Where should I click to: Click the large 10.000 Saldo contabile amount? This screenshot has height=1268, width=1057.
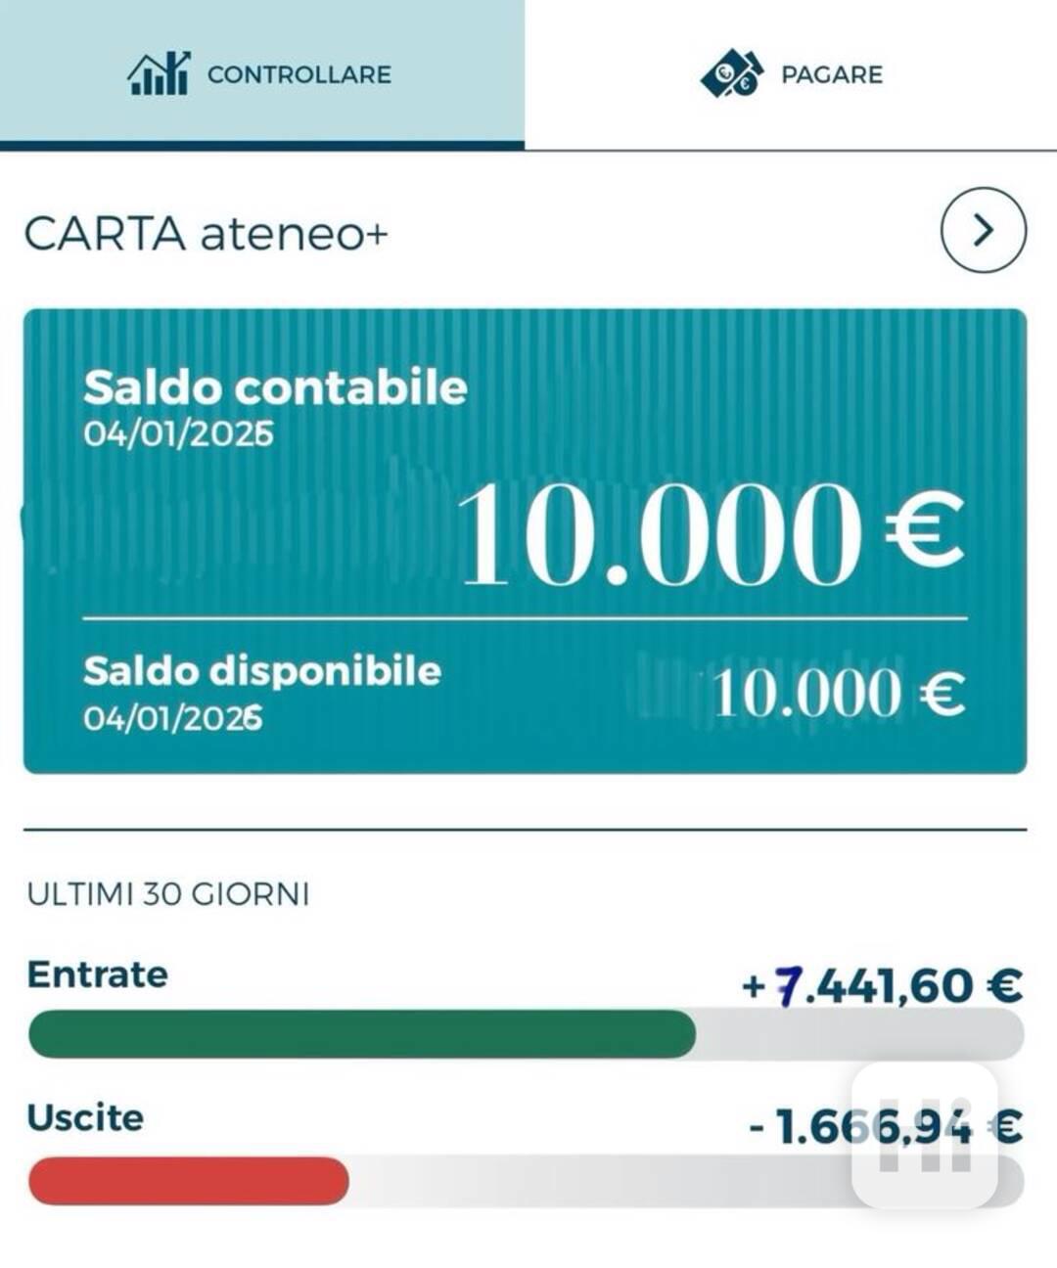tap(658, 535)
